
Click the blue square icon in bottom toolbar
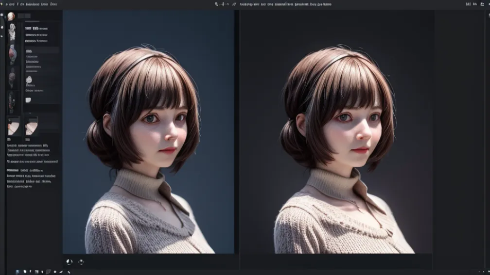click(17, 272)
